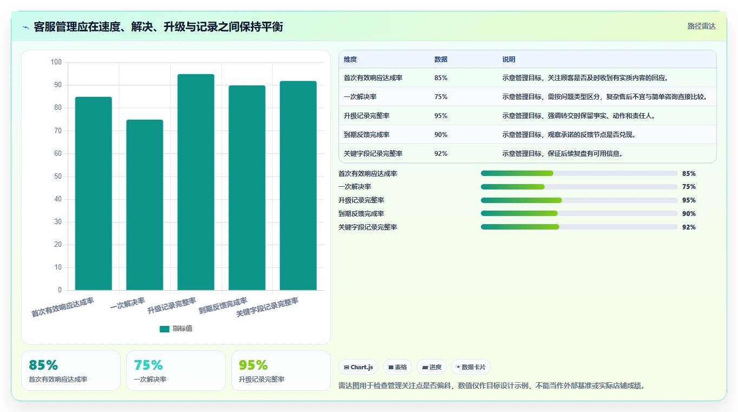The image size is (738, 412).
Task: Click the 关键字段记录完整率 progress bar
Action: coord(579,227)
